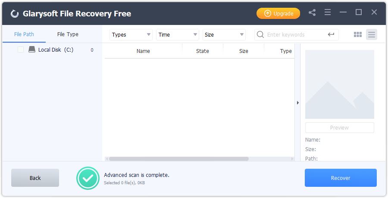This screenshot has height=198, width=388.
Task: Sort by the Size column header
Action: (244, 51)
